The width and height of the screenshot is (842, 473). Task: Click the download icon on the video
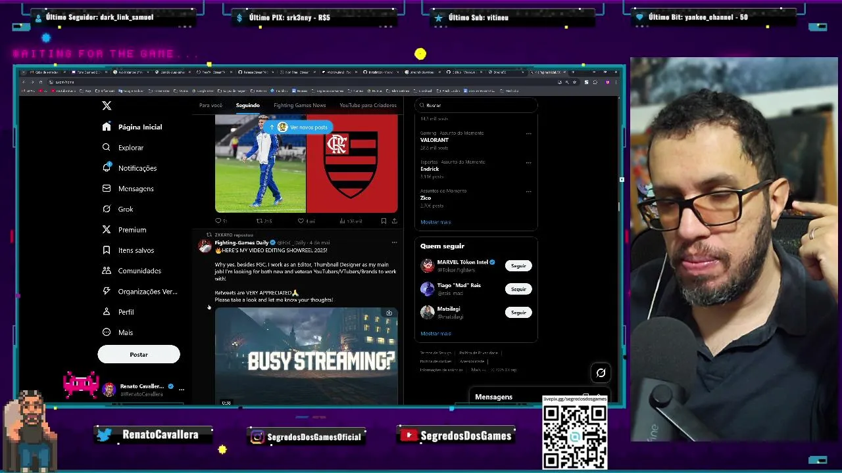(389, 313)
